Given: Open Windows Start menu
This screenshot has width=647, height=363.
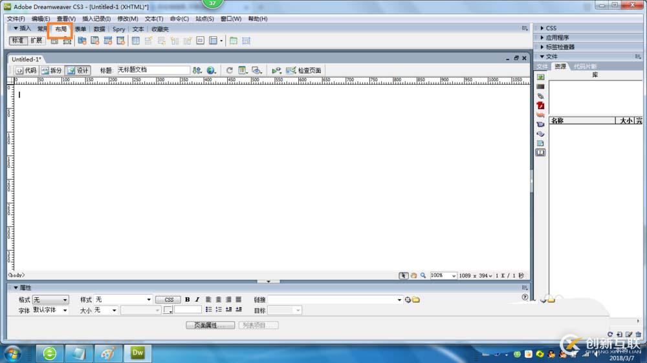Looking at the screenshot, I should point(12,353).
